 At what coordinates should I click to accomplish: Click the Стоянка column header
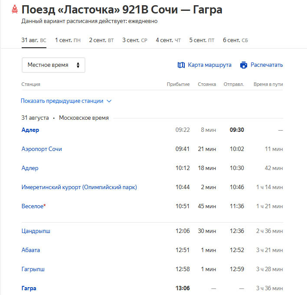207,84
